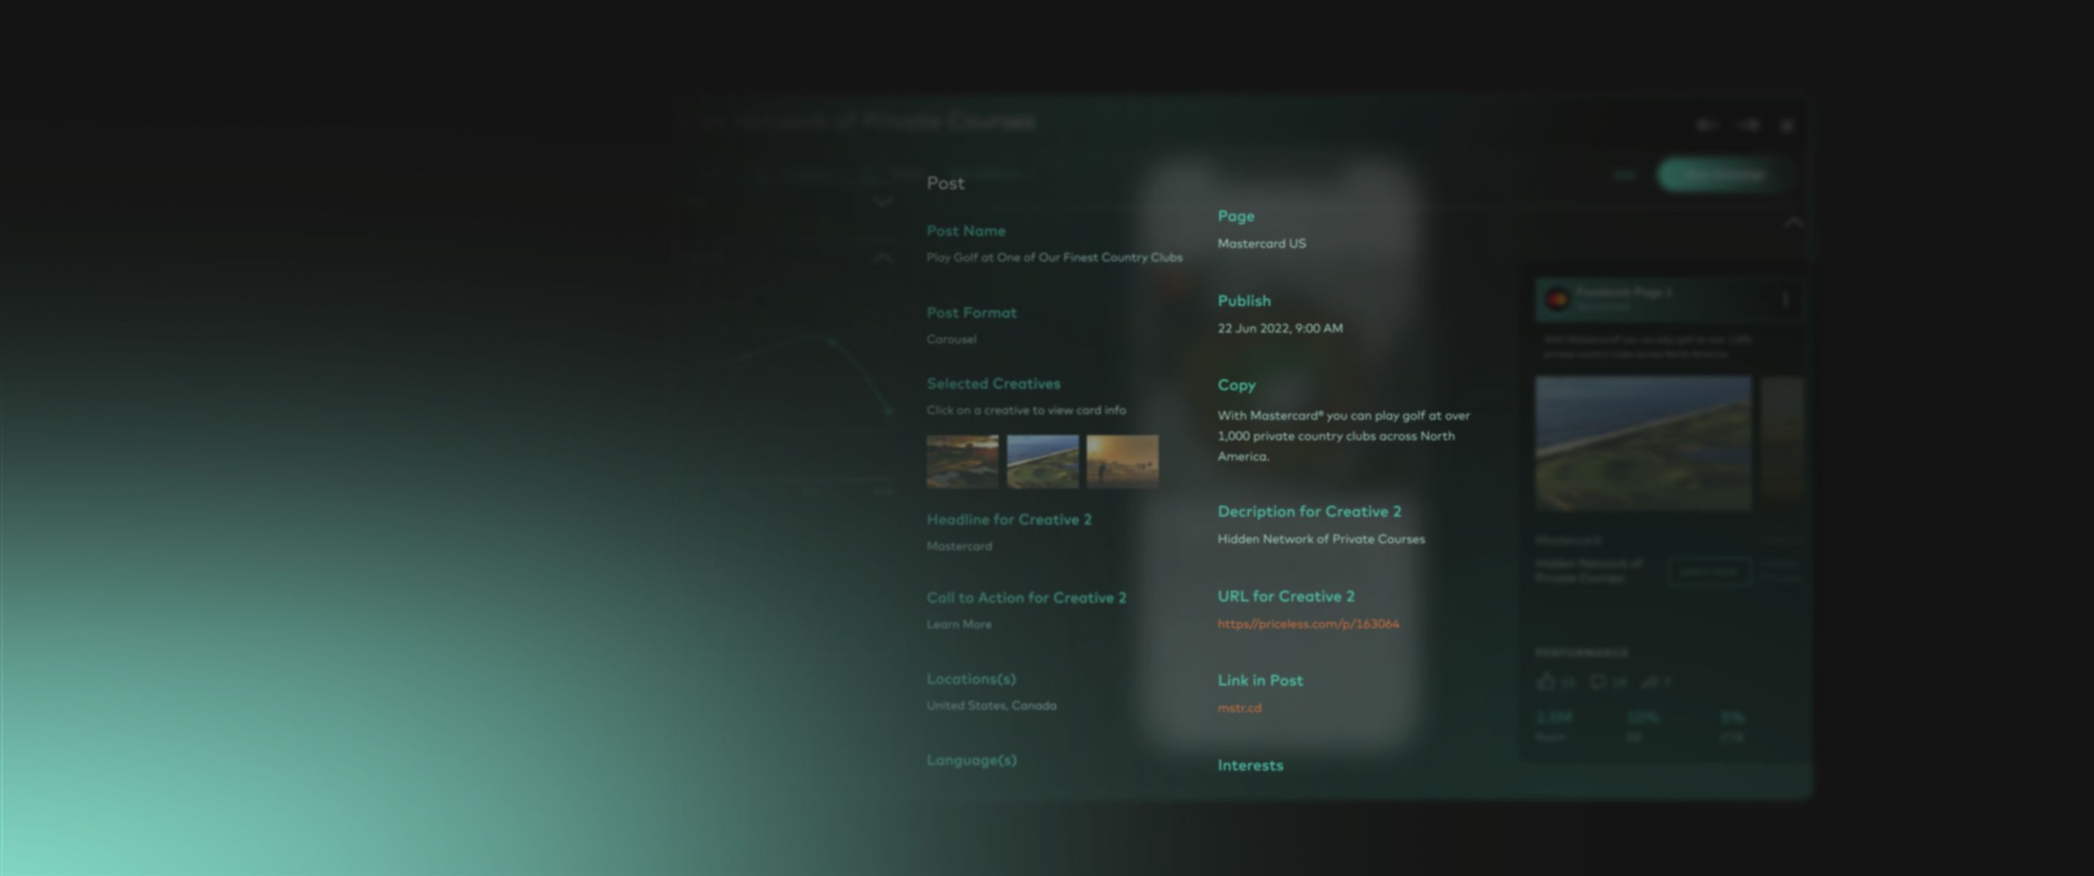Select the coastal golf course creative thumbnail
Image resolution: width=2094 pixels, height=876 pixels.
point(1042,461)
